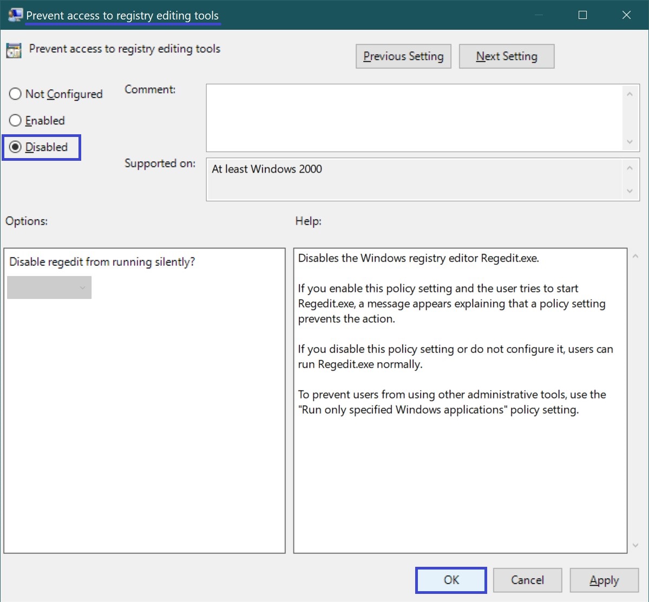Click the Cancel button
This screenshot has width=649, height=602.
(x=527, y=580)
